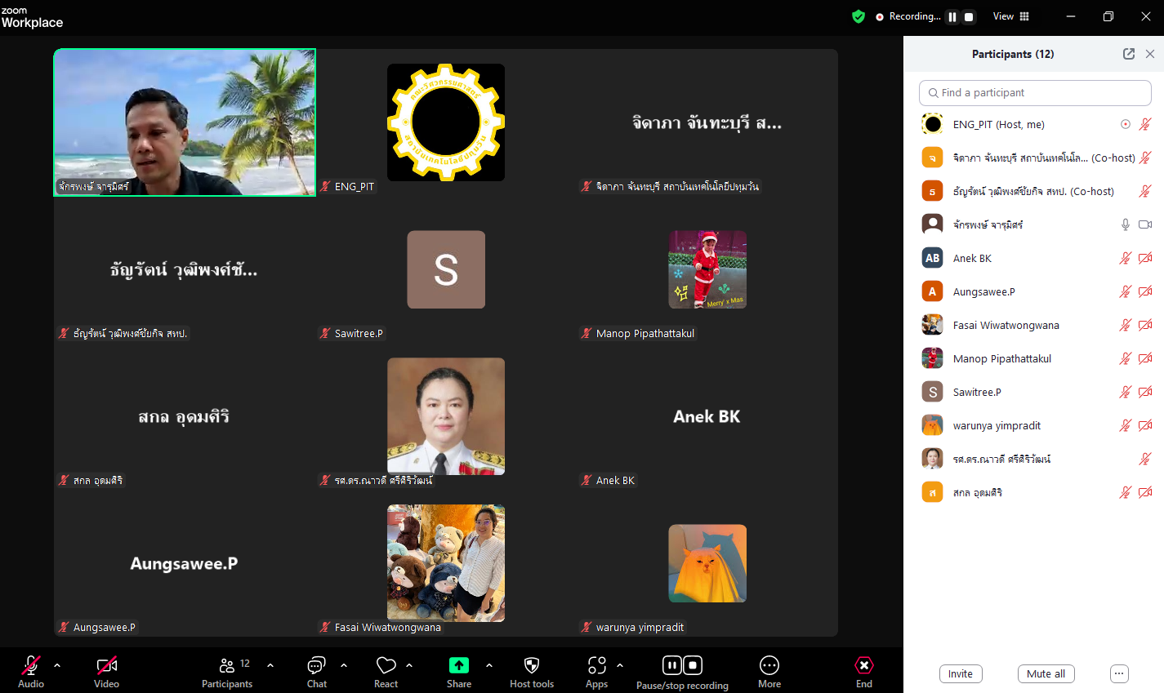1164x693 pixels.
Task: Pause recording in the top bar
Action: pos(952,16)
